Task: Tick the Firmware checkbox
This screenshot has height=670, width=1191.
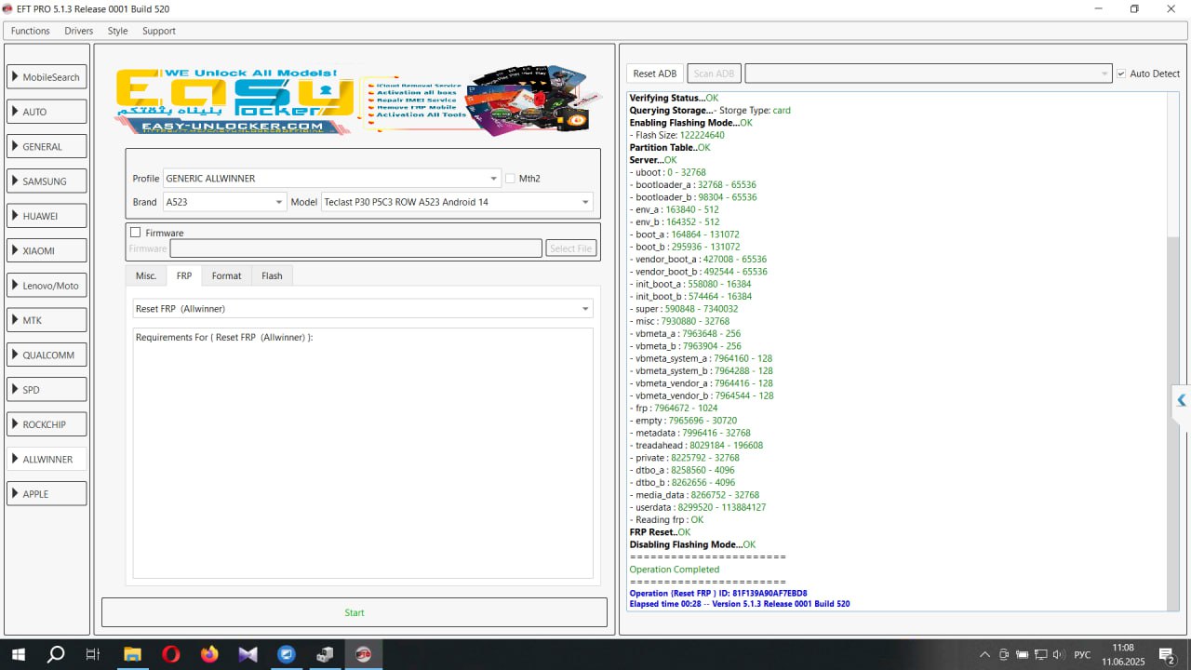Action: coord(136,233)
